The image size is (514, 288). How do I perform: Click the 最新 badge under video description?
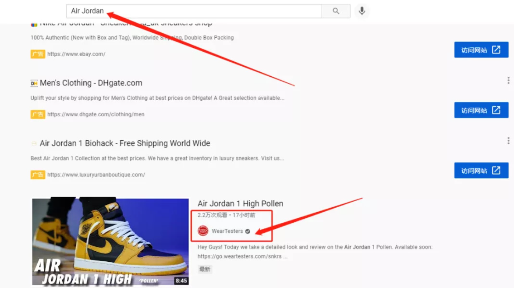coord(205,269)
